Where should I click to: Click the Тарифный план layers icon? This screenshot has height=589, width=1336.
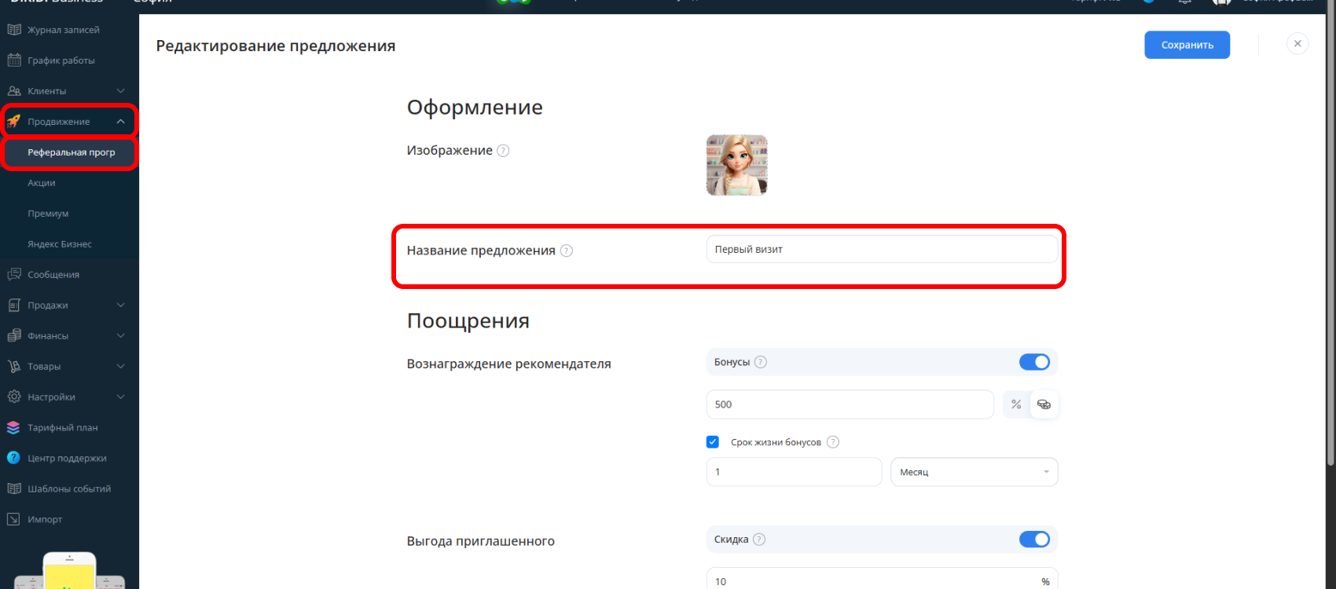coord(13,428)
